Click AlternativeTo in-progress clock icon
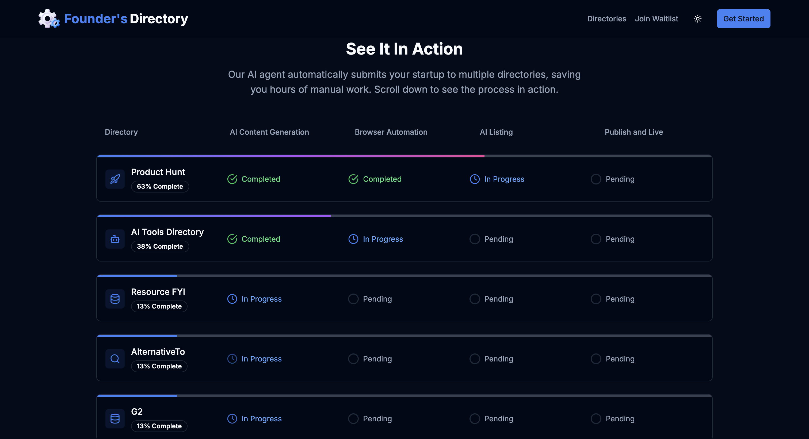Viewport: 809px width, 439px height. click(x=232, y=359)
